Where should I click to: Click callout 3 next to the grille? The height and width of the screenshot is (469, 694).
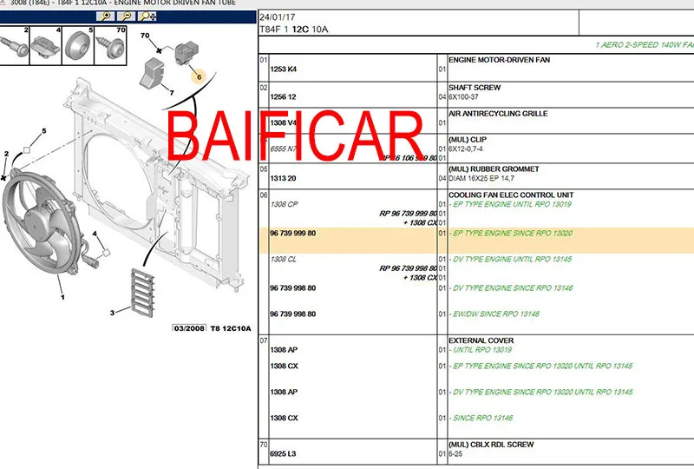tap(112, 313)
